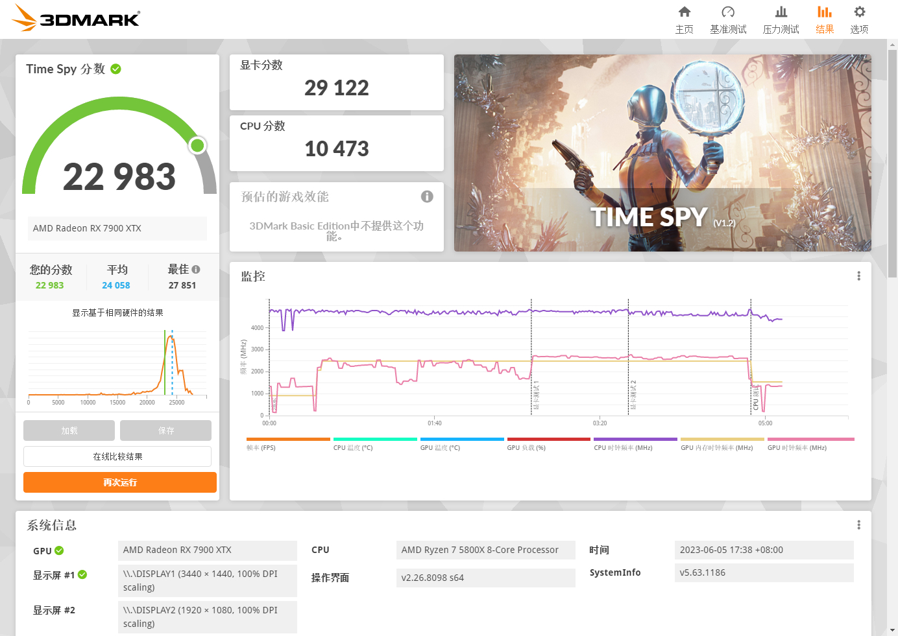This screenshot has width=898, height=636.
Task: Click the 您的分数 value 22 983
Action: [50, 285]
